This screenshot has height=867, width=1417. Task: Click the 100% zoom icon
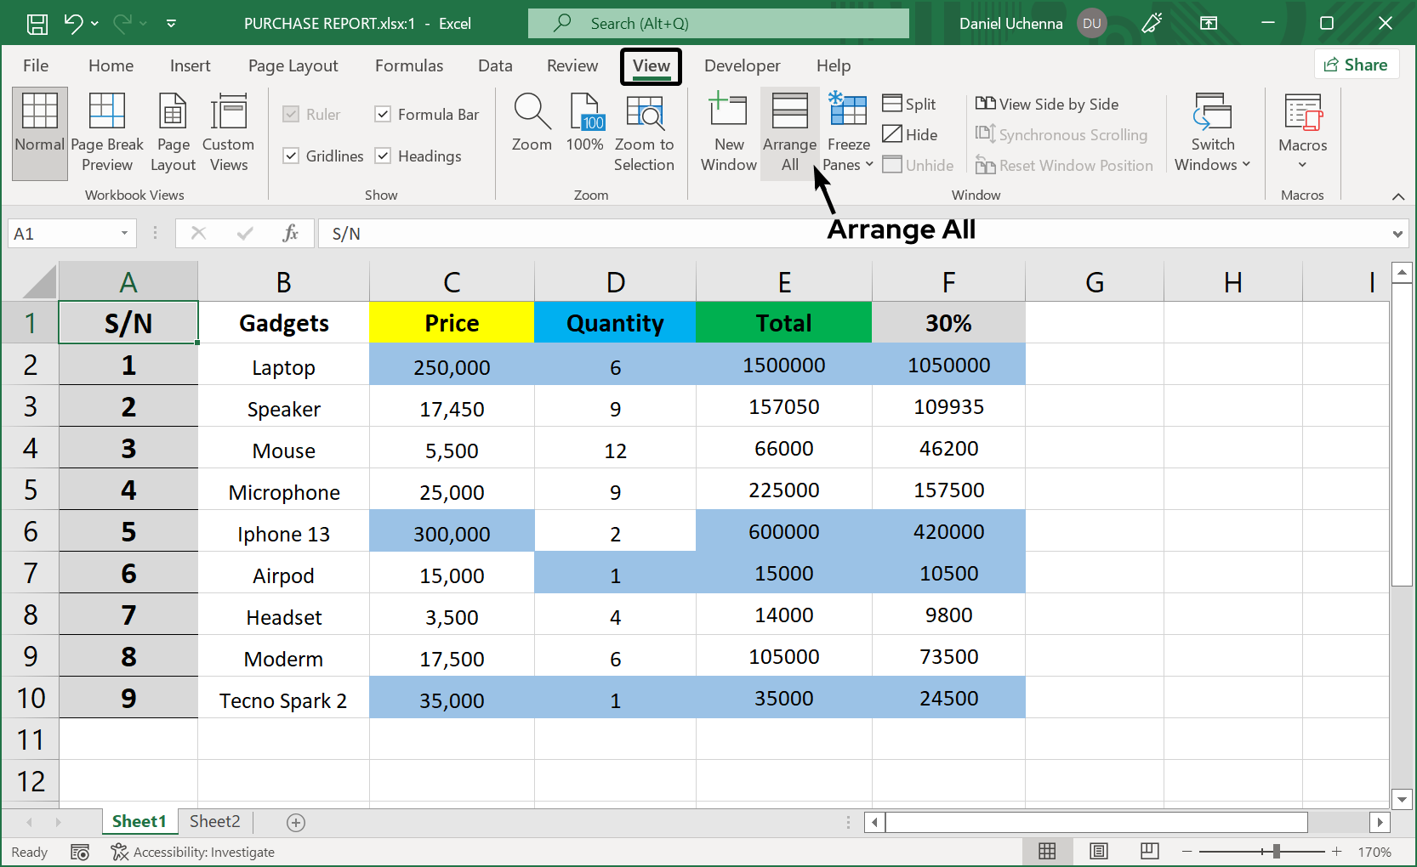585,127
